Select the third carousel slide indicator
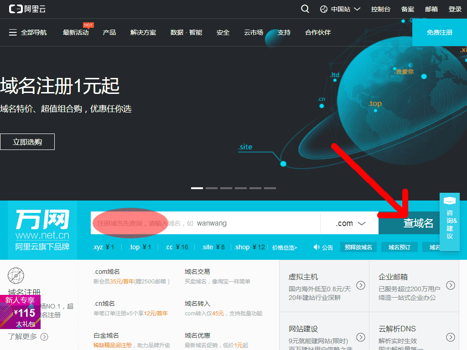 tap(226, 188)
